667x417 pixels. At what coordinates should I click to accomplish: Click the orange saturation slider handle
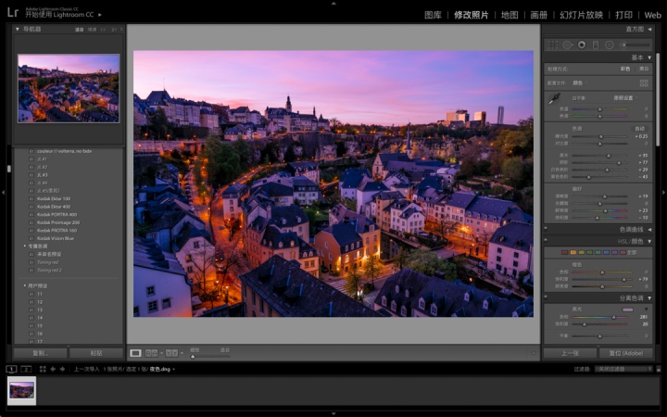tap(624, 280)
